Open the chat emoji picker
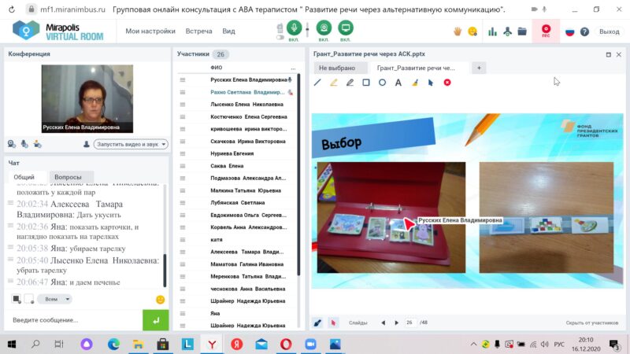 pyautogui.click(x=161, y=300)
